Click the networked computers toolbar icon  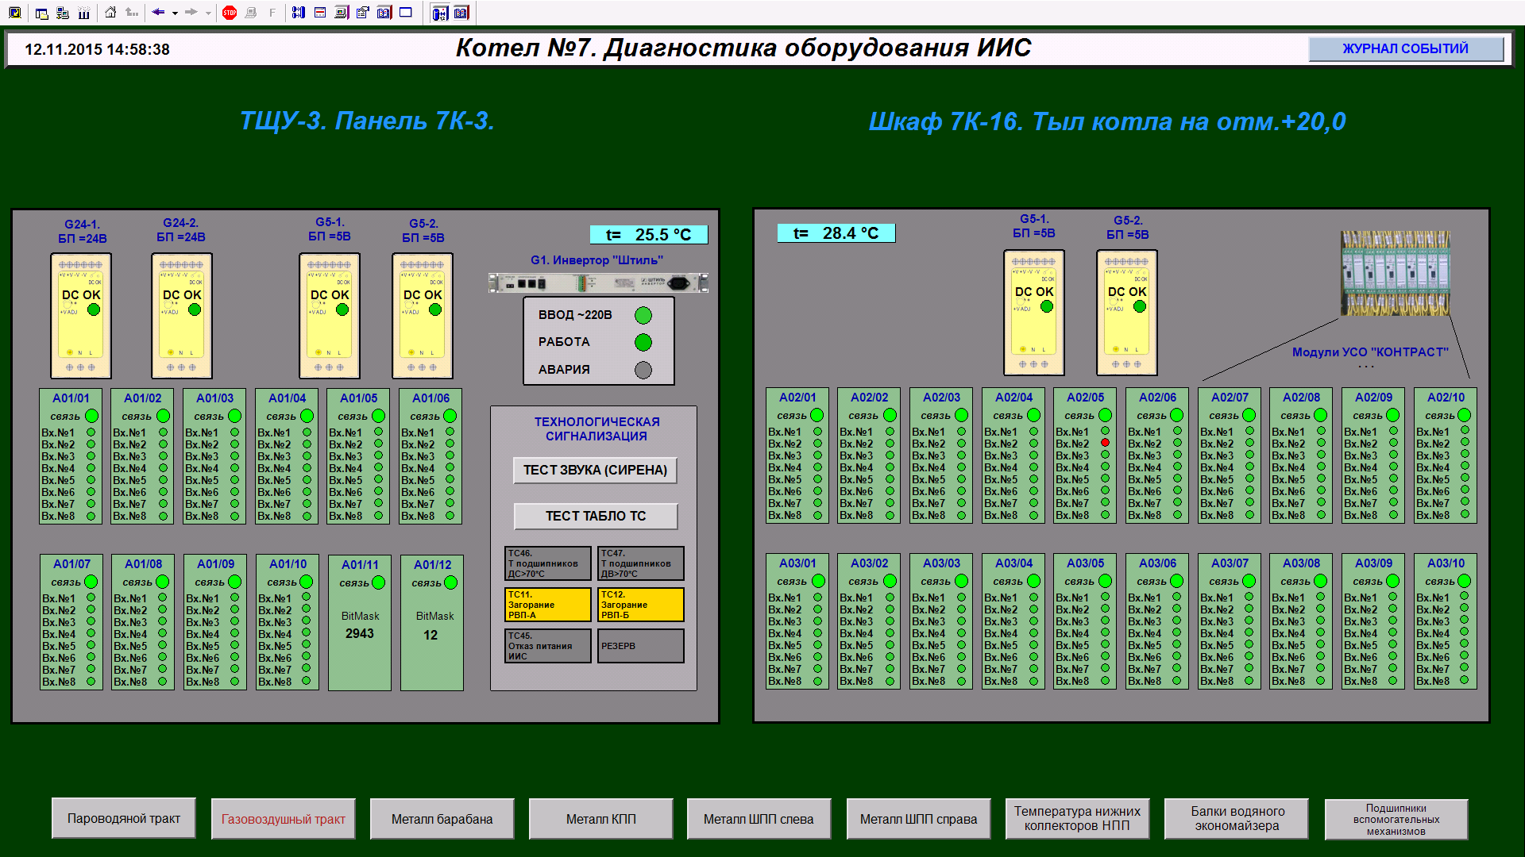coord(63,13)
